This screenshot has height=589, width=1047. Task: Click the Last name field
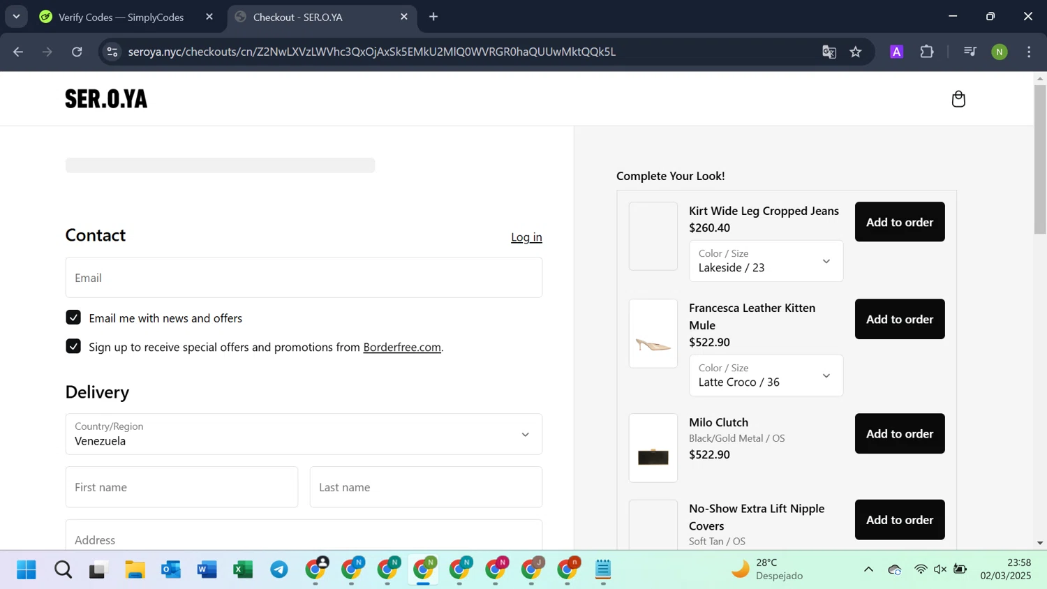426,487
